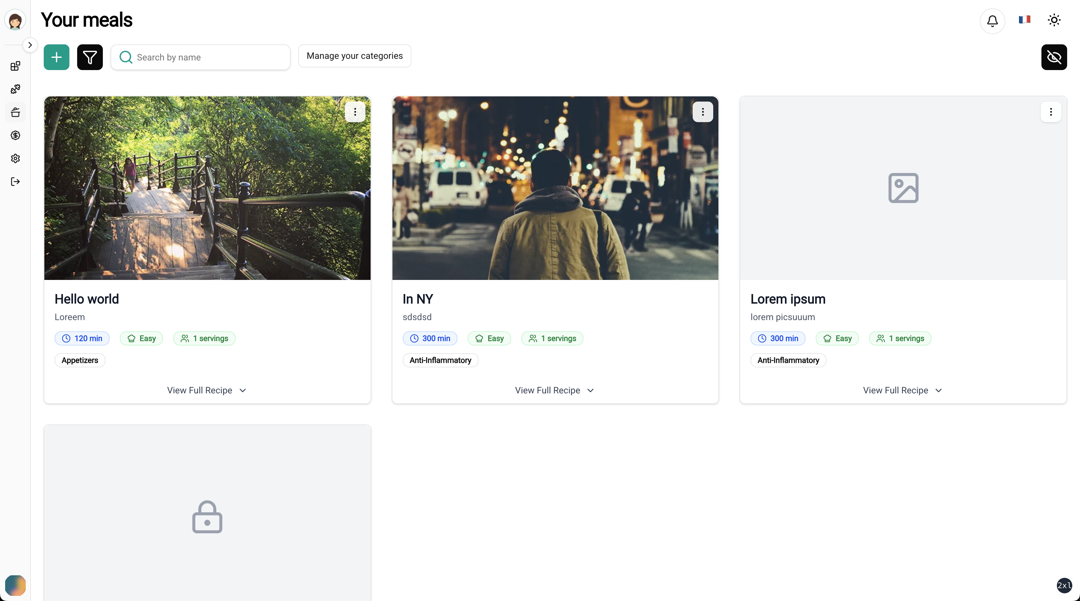
Task: Open the dashboard icon in sidebar
Action: click(x=15, y=66)
